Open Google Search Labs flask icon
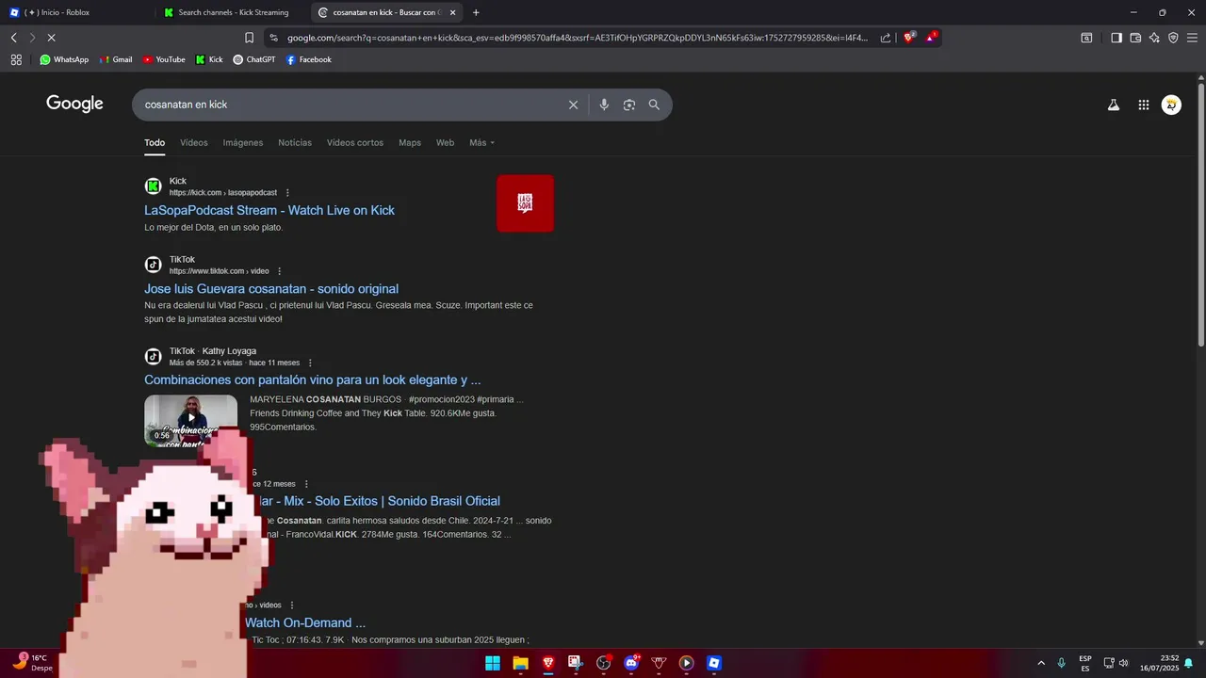The width and height of the screenshot is (1206, 678). click(x=1114, y=105)
